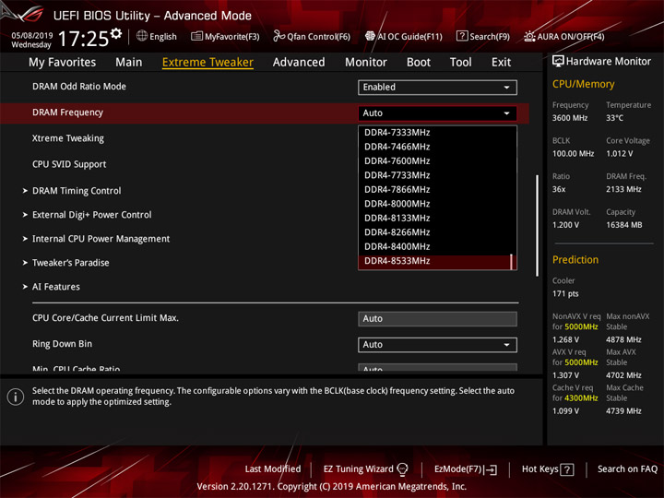This screenshot has width=664, height=498.
Task: Click the DRAM Frequency label
Action: (67, 113)
